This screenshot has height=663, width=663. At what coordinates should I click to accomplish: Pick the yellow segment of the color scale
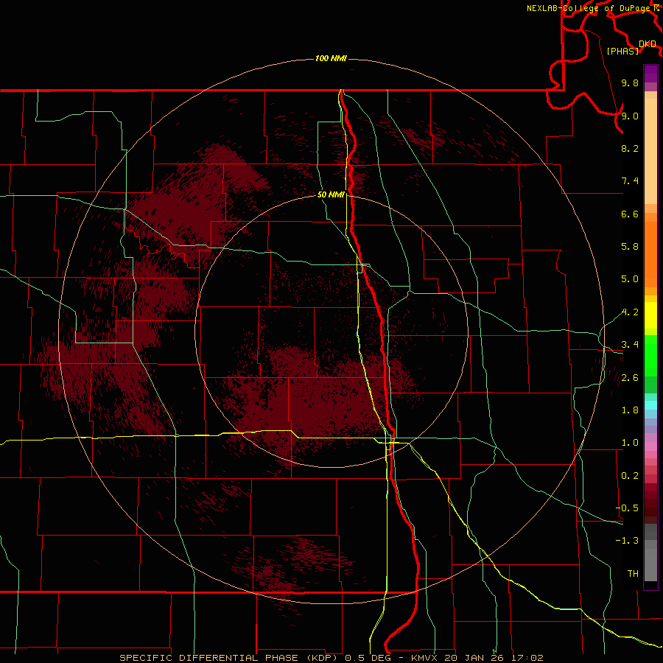pos(650,315)
